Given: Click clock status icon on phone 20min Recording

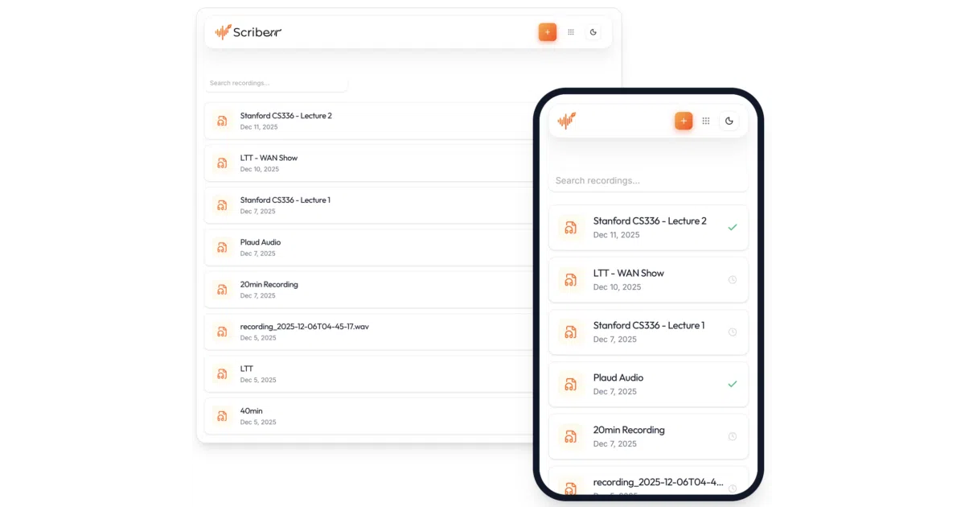Looking at the screenshot, I should pyautogui.click(x=733, y=437).
